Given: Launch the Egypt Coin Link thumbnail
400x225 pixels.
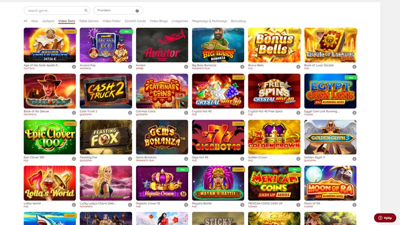Looking at the screenshot, I should 330,91.
